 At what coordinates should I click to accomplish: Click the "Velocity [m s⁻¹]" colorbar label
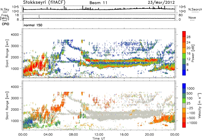(x=199, y=105)
